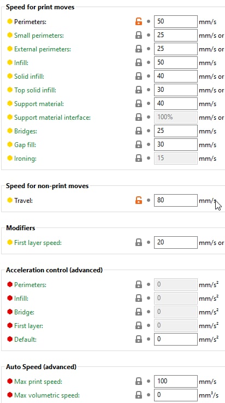The height and width of the screenshot is (403, 225).
Task: Click reset dot next to Gap fill value
Action: pyautogui.click(x=149, y=145)
